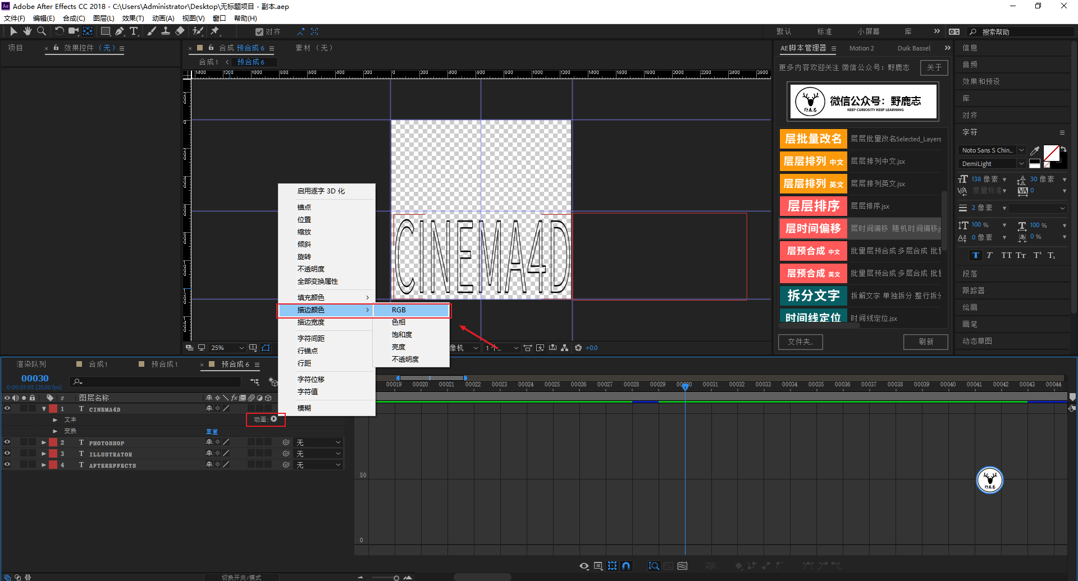Select the Clone Stamp tool
1078x581 pixels.
click(166, 31)
